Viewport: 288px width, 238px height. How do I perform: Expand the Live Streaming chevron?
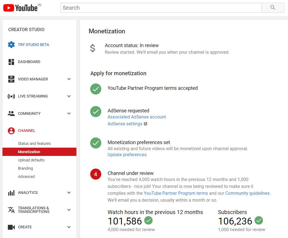pos(69,96)
